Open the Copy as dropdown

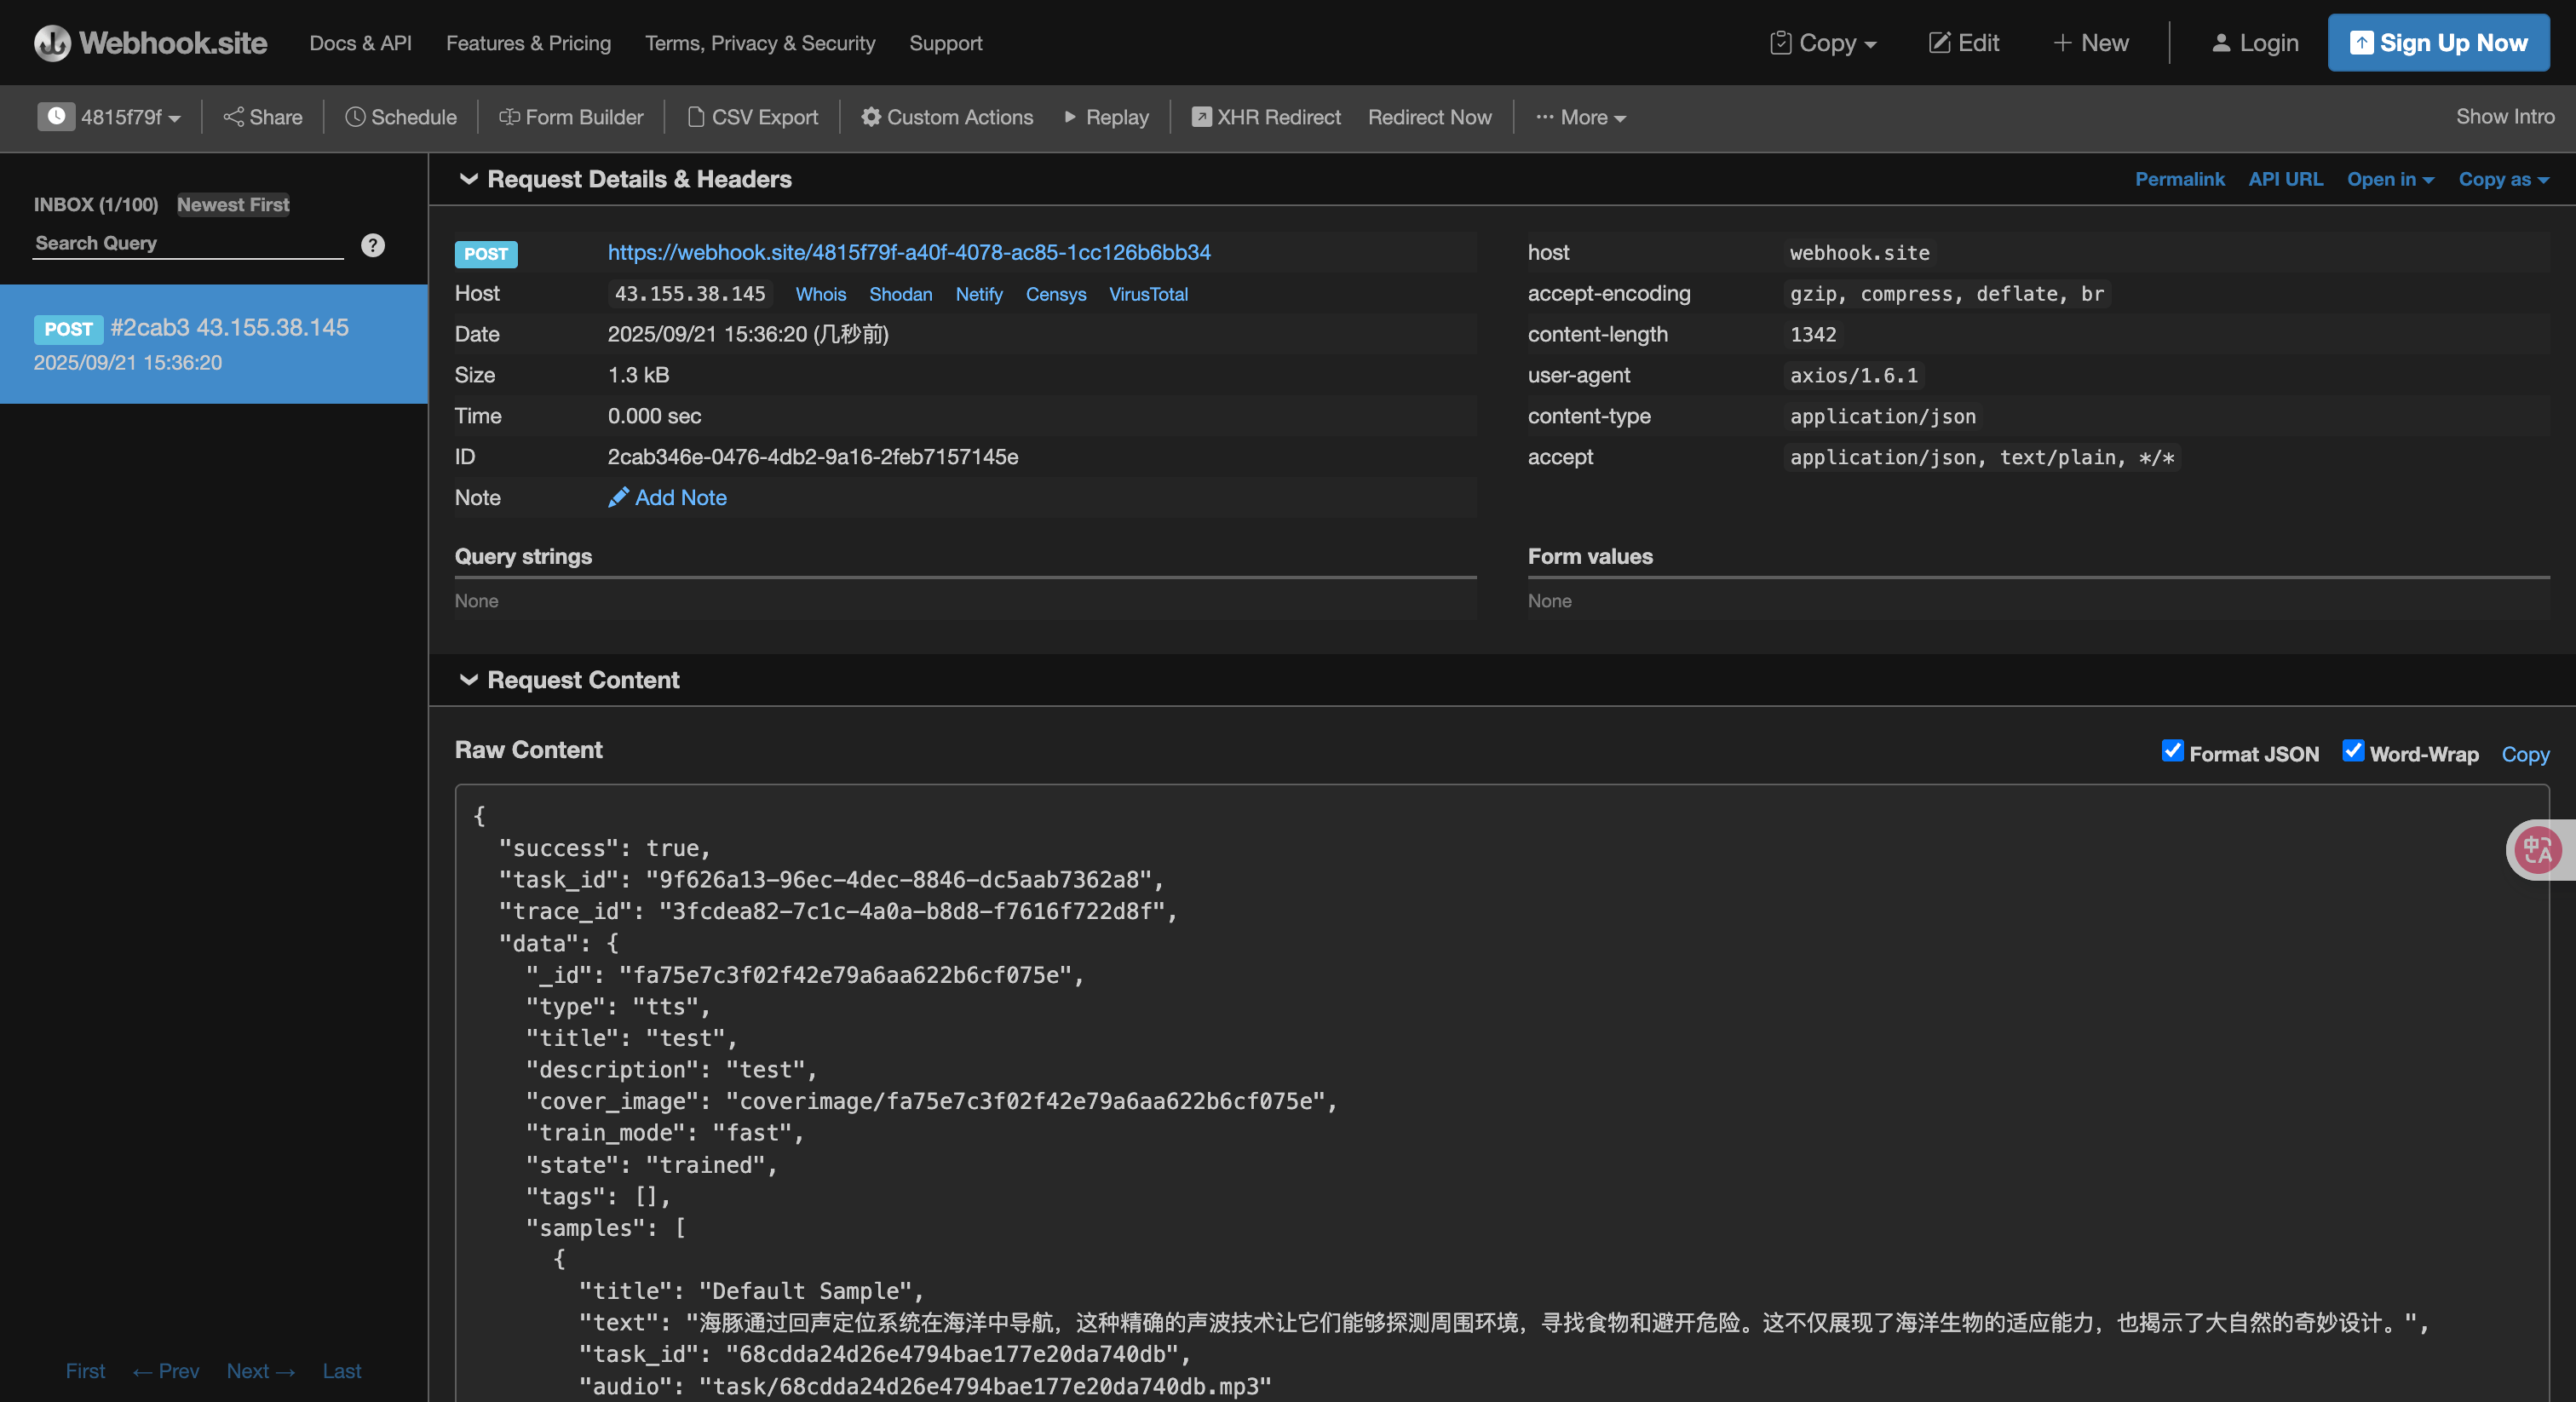pyautogui.click(x=2503, y=179)
